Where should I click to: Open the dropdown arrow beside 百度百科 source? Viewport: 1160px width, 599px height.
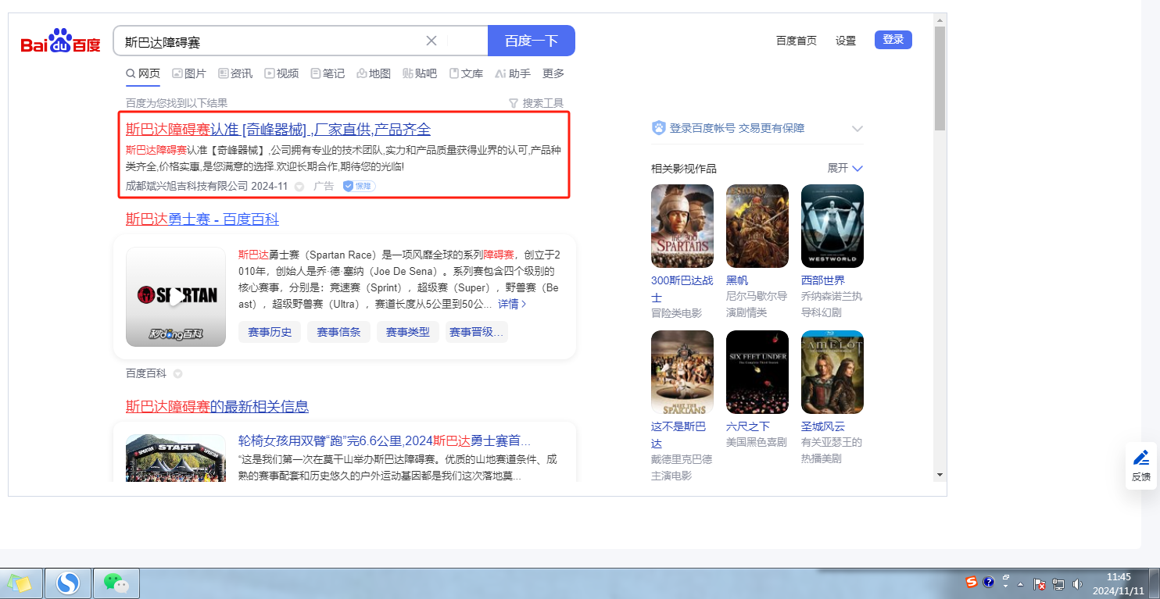click(x=177, y=374)
